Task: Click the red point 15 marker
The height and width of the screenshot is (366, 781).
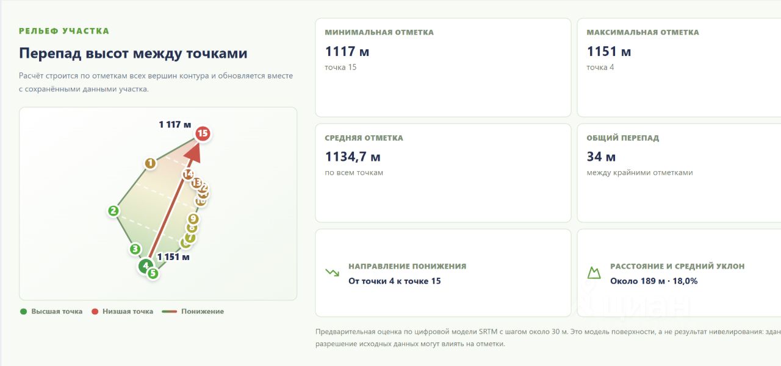Action: pos(203,133)
